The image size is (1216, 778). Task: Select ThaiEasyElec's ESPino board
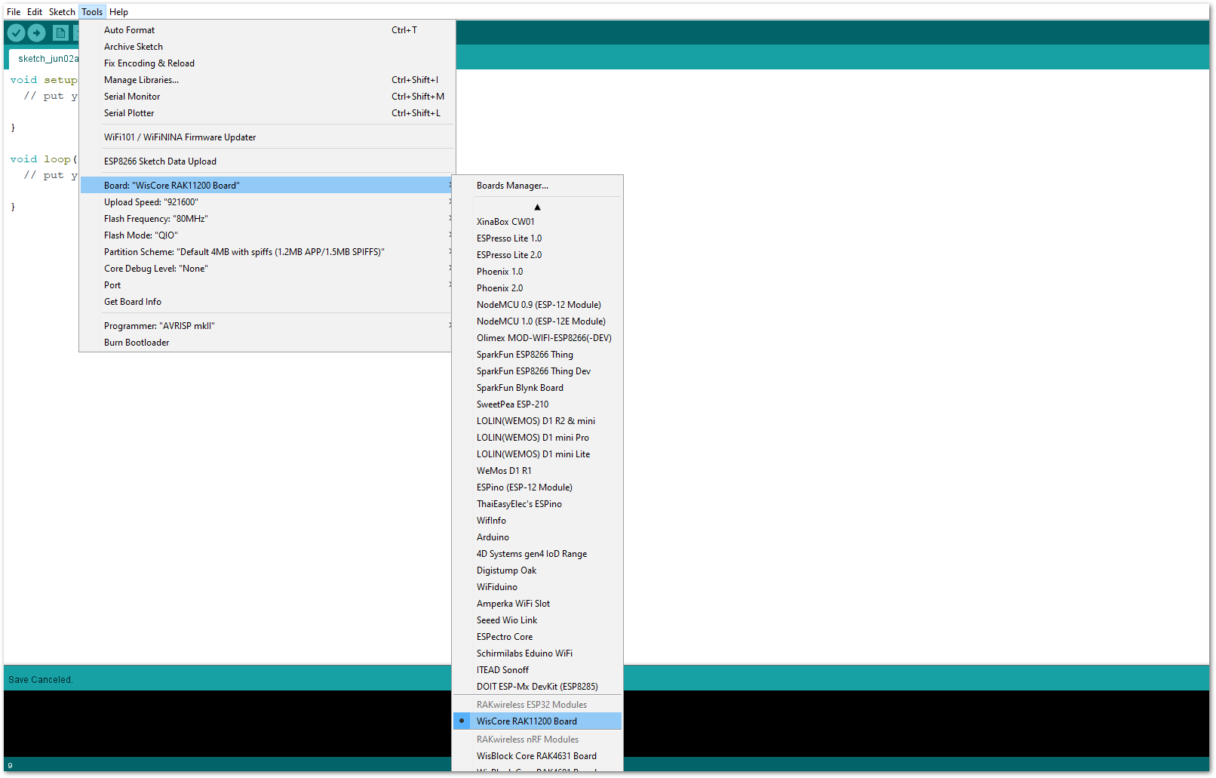(537, 504)
